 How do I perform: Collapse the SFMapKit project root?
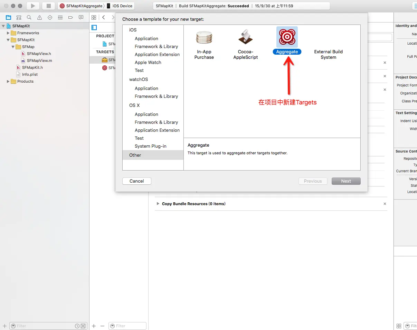(x=3, y=26)
